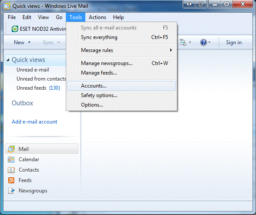Click the Sign in button

tap(233, 42)
